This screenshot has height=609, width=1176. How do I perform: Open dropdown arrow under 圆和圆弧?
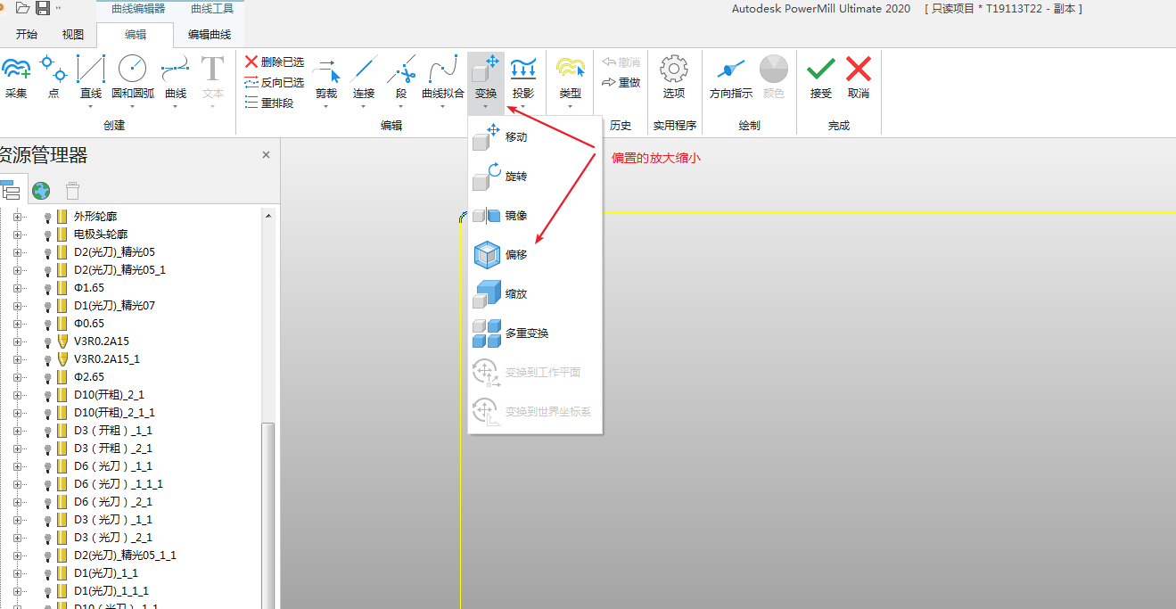coord(132,107)
